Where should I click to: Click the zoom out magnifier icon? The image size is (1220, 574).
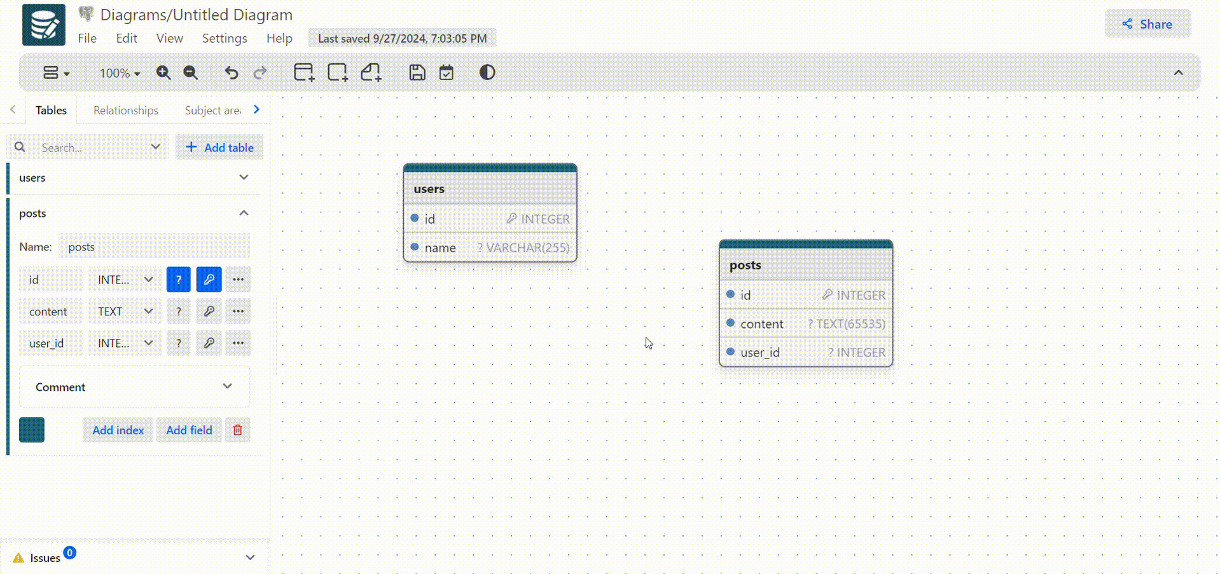pos(190,73)
